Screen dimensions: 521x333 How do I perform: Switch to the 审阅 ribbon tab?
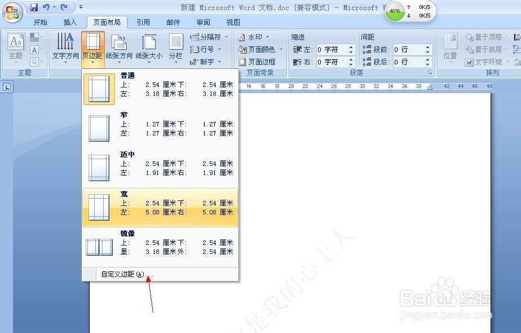[203, 22]
